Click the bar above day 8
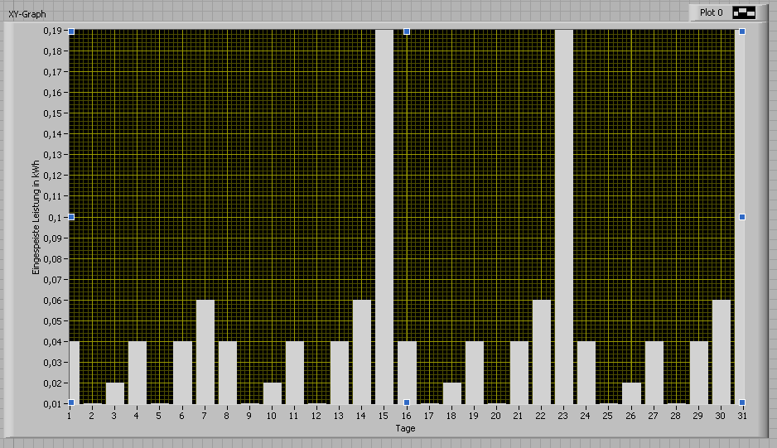The height and width of the screenshot is (448, 777). pyautogui.click(x=228, y=373)
